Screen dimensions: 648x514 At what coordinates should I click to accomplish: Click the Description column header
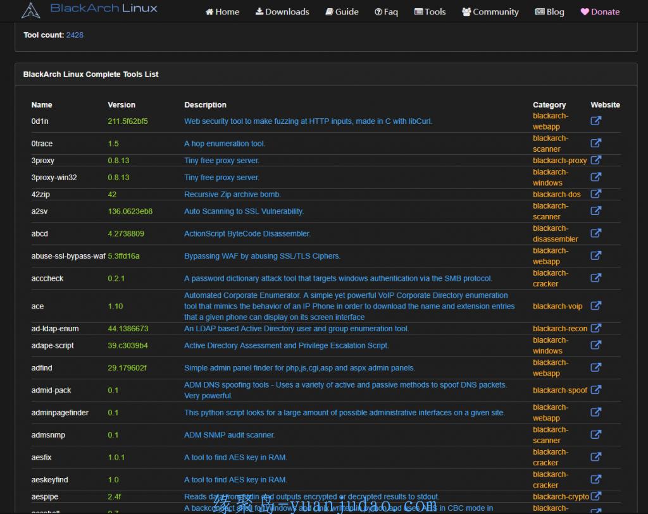coord(206,105)
